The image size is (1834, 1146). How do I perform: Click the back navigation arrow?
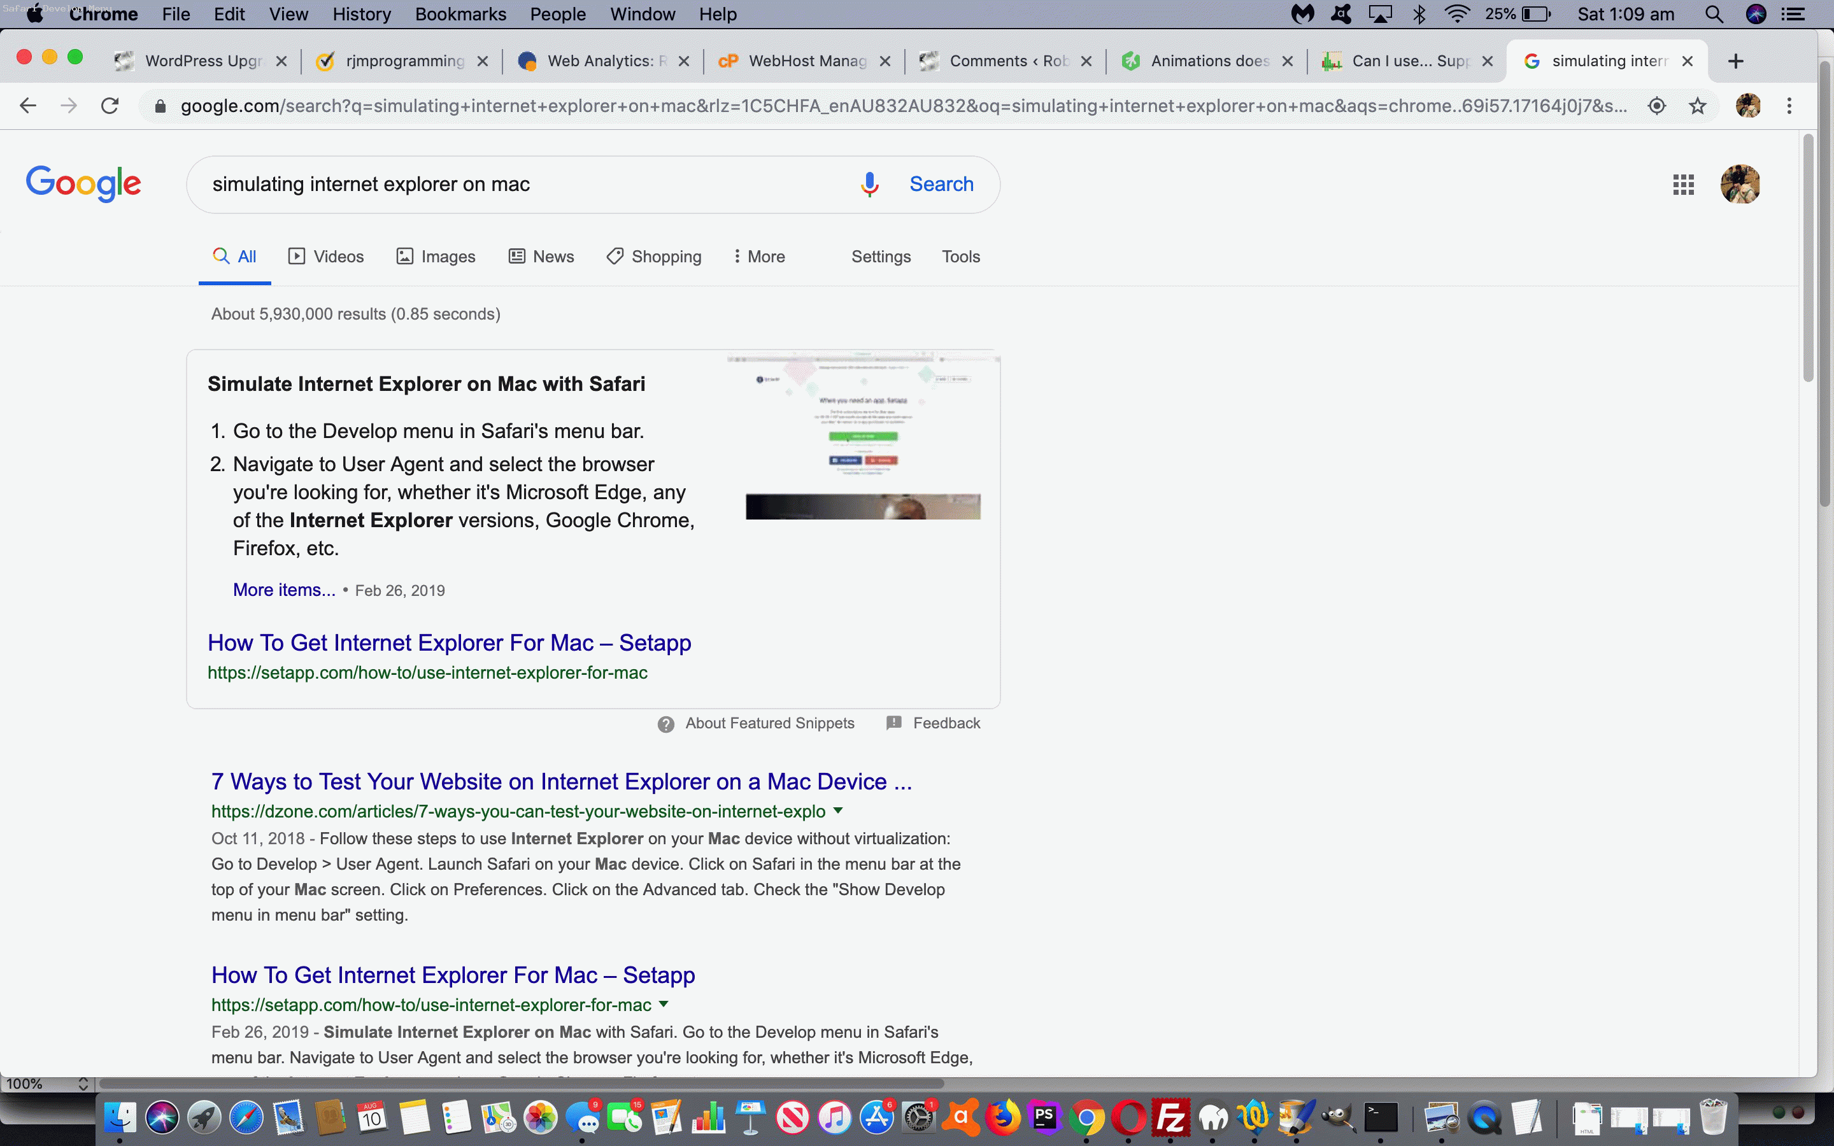click(x=28, y=105)
